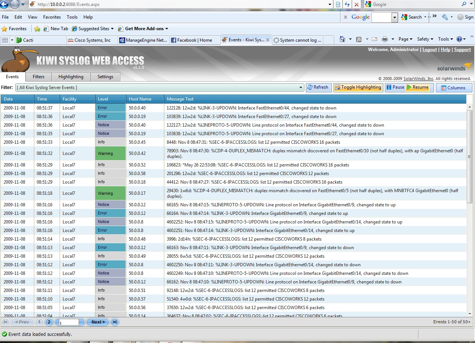Open the command bar Tools dropdown

pos(445,39)
